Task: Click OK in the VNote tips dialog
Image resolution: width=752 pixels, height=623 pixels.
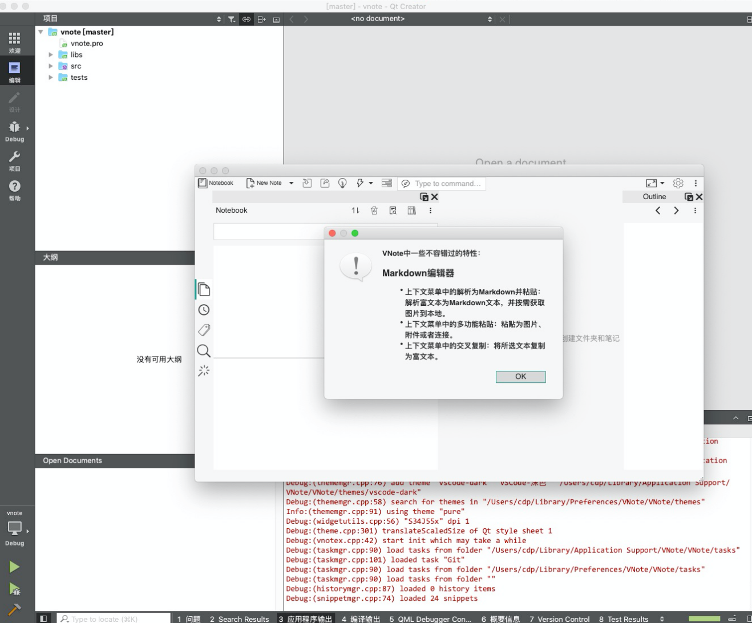Action: click(x=520, y=377)
